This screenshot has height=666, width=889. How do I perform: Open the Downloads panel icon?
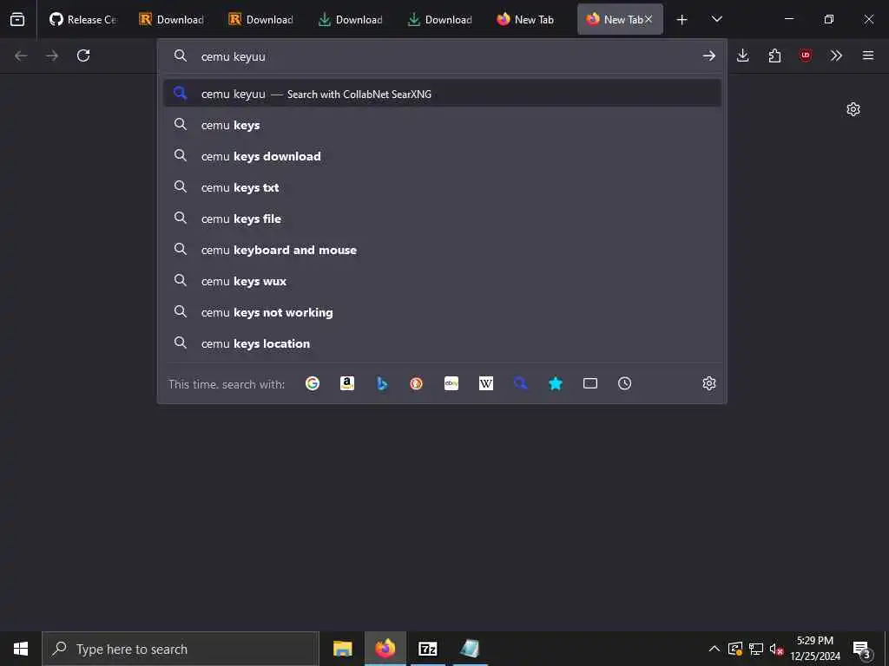pos(743,55)
